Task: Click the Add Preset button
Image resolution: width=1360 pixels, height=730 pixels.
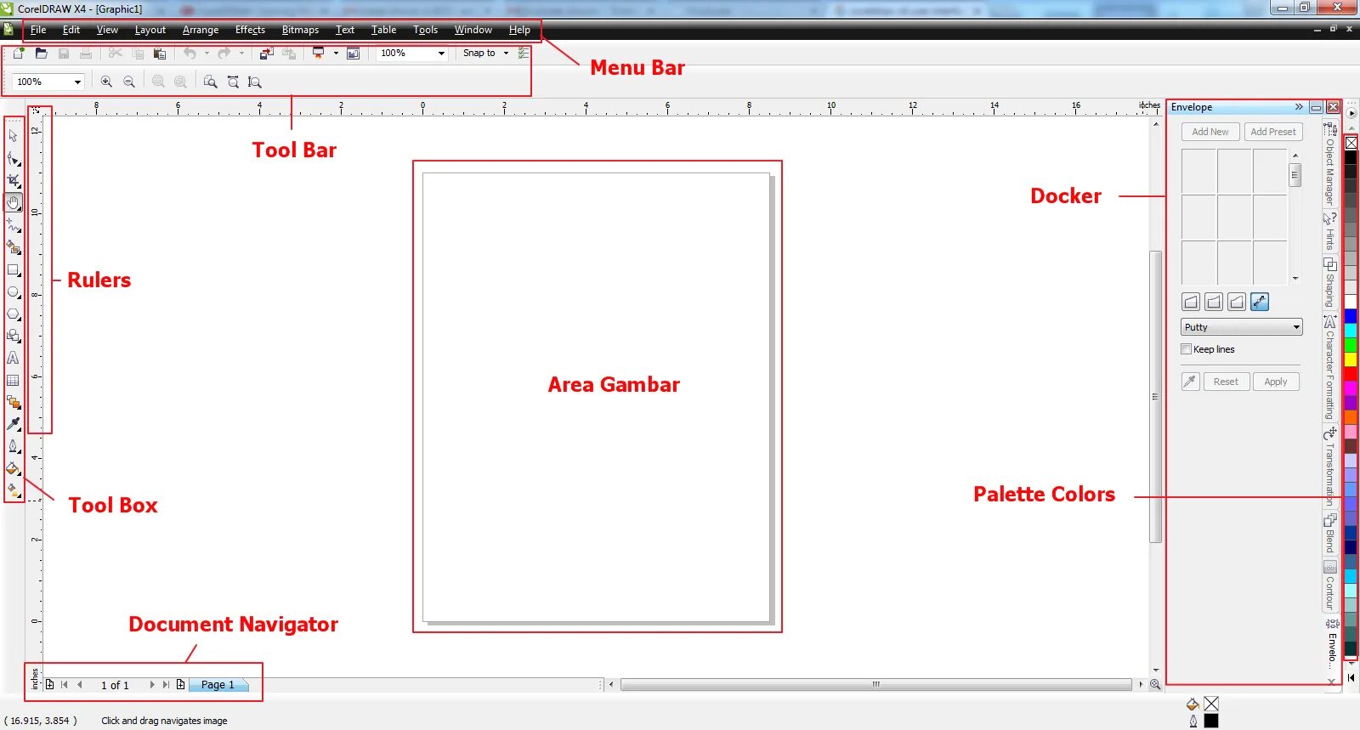Action: click(1273, 132)
